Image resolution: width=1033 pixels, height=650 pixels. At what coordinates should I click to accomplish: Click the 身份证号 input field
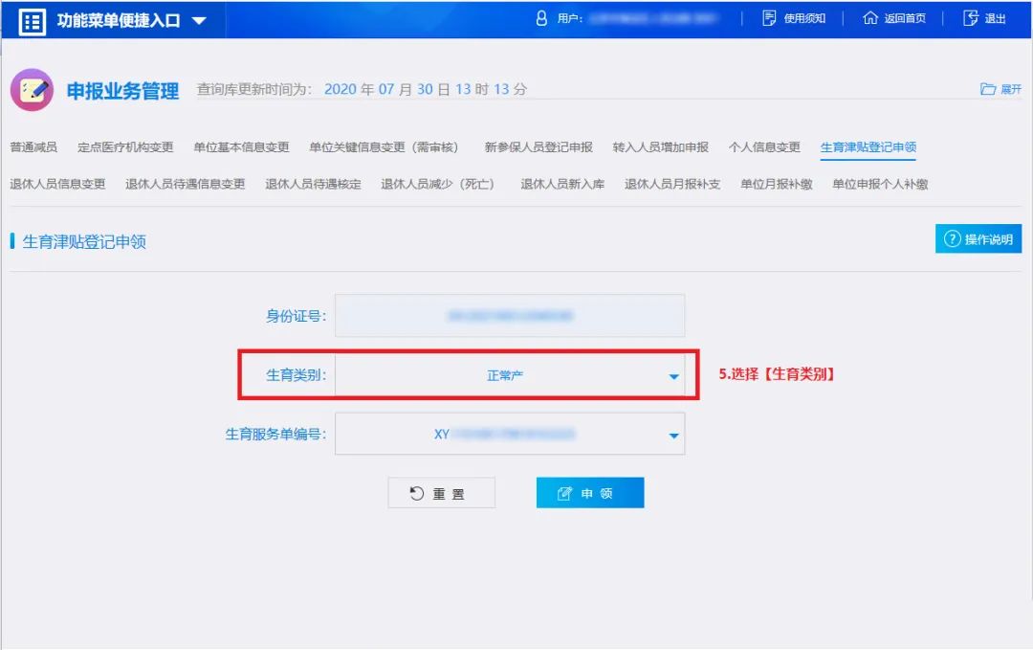[x=510, y=316]
